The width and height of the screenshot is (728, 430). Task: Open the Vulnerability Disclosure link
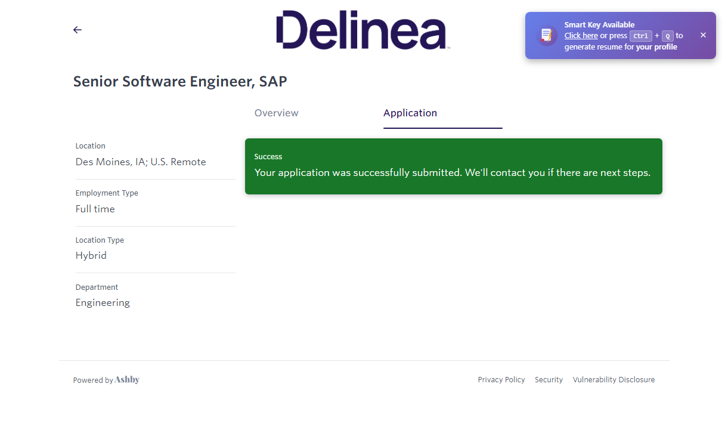(614, 380)
